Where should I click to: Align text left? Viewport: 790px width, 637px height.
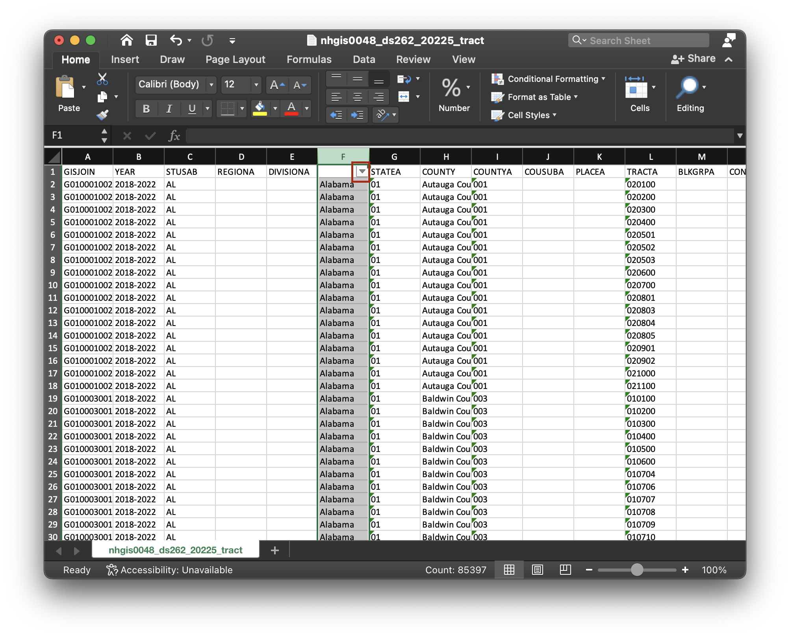point(336,97)
